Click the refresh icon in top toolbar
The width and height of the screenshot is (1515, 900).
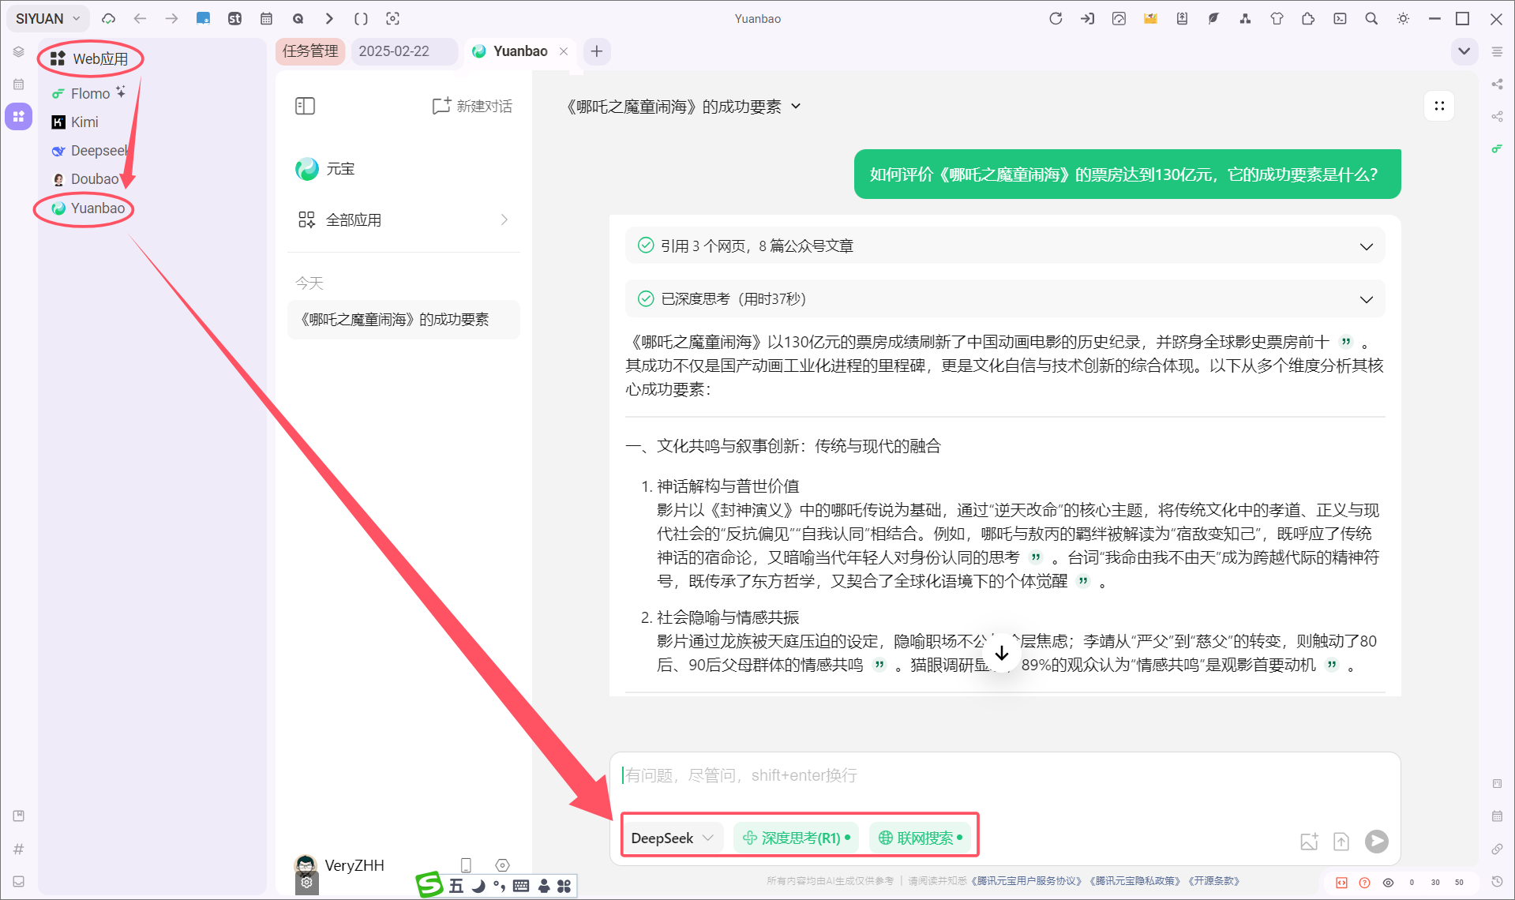[x=1056, y=18]
